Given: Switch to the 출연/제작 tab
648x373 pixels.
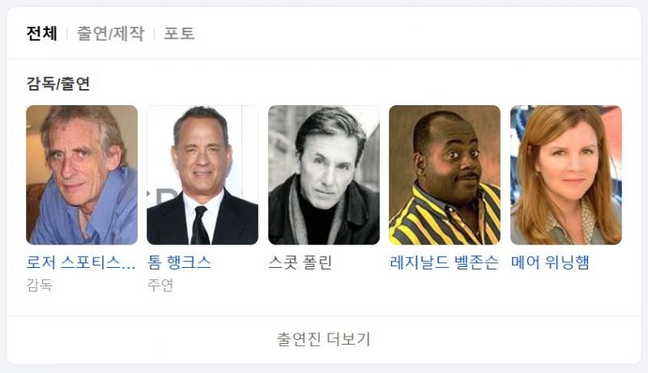Looking at the screenshot, I should tap(111, 33).
